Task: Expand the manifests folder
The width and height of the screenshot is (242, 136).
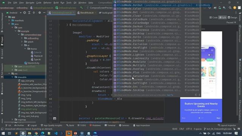Action: pos(9,20)
